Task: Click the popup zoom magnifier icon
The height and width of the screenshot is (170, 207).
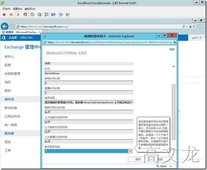Action: (x=158, y=166)
